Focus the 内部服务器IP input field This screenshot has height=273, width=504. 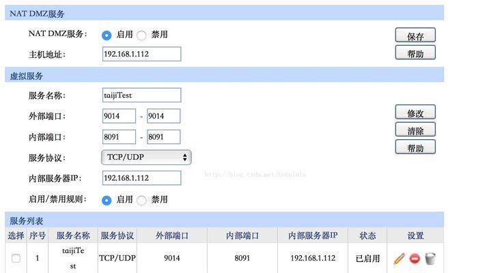point(142,178)
